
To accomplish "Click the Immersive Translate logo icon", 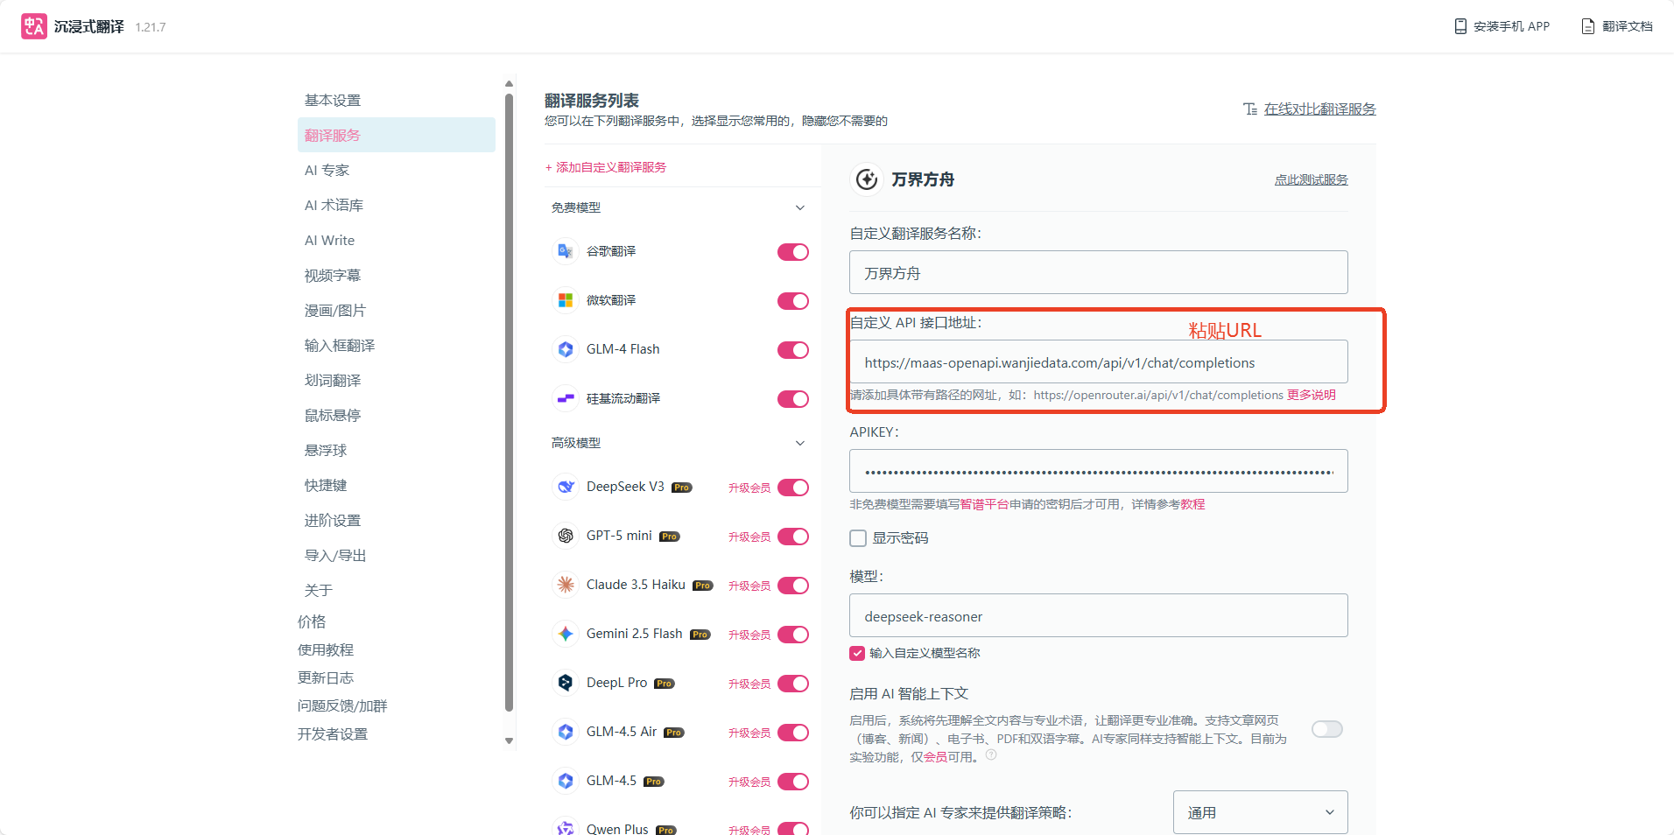I will pyautogui.click(x=34, y=26).
